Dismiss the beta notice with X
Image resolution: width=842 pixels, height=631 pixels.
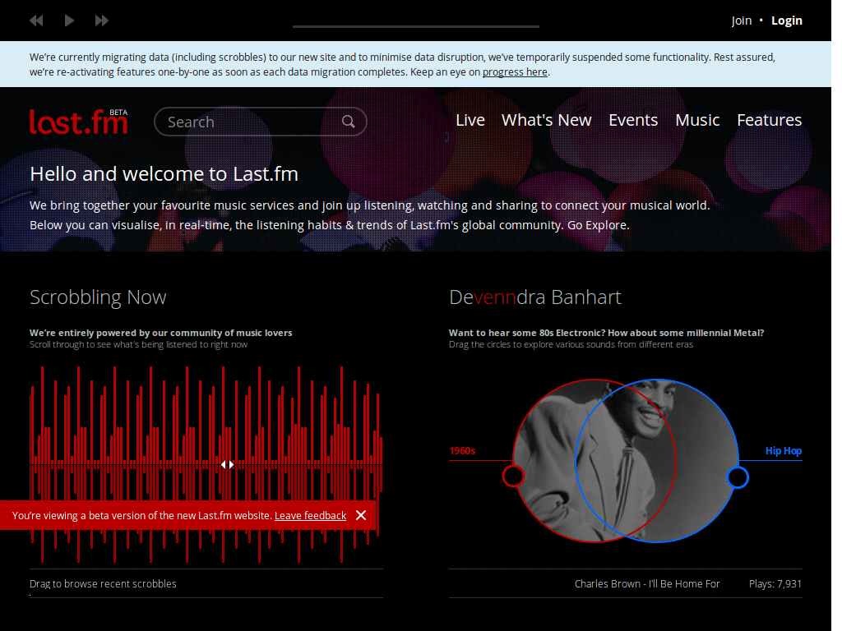tap(361, 515)
